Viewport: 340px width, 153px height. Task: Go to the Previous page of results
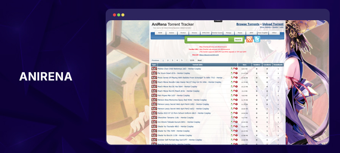[x=155, y=60]
